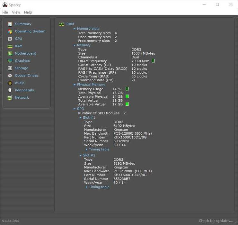
Task: Click the Available Virtual green indicator
Action: click(x=127, y=104)
